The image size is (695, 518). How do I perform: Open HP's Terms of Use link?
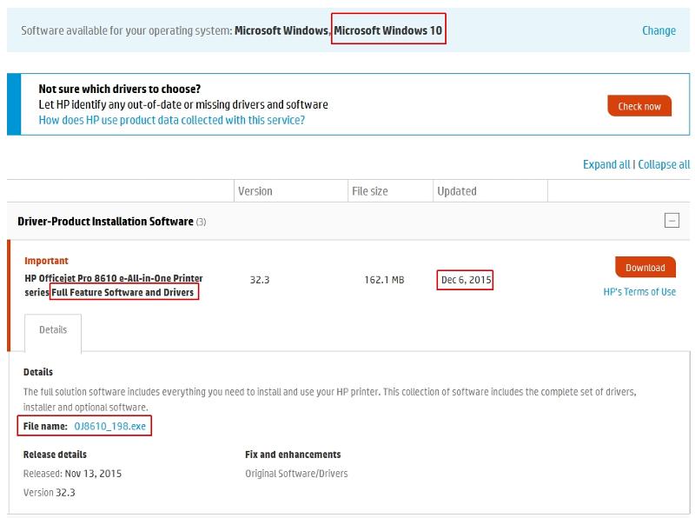click(639, 292)
